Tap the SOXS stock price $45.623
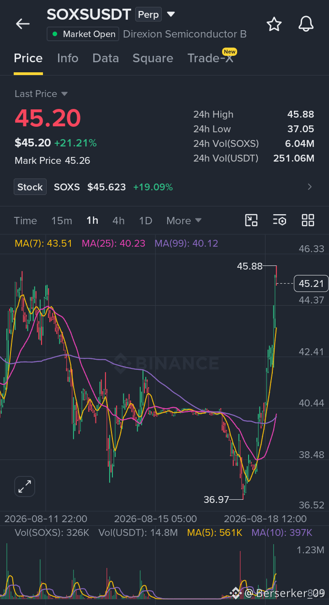The height and width of the screenshot is (605, 329). coord(106,187)
